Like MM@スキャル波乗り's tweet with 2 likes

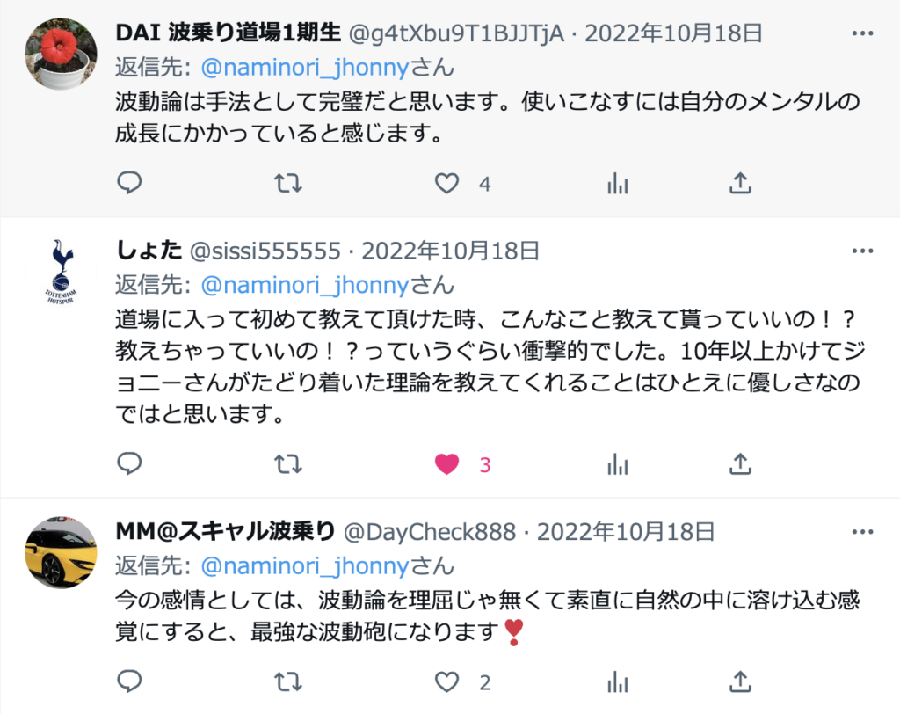coord(446,681)
